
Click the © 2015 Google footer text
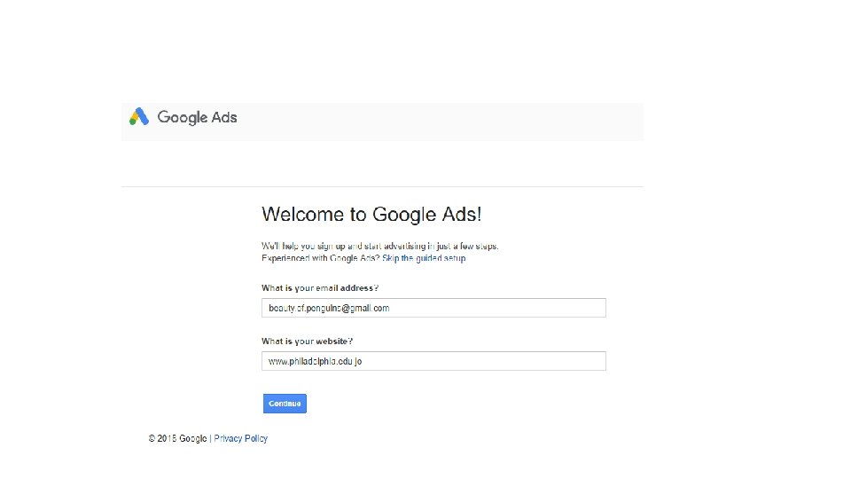click(177, 438)
